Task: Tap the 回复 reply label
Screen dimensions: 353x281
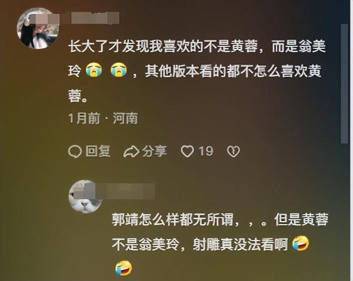Action: tap(98, 151)
